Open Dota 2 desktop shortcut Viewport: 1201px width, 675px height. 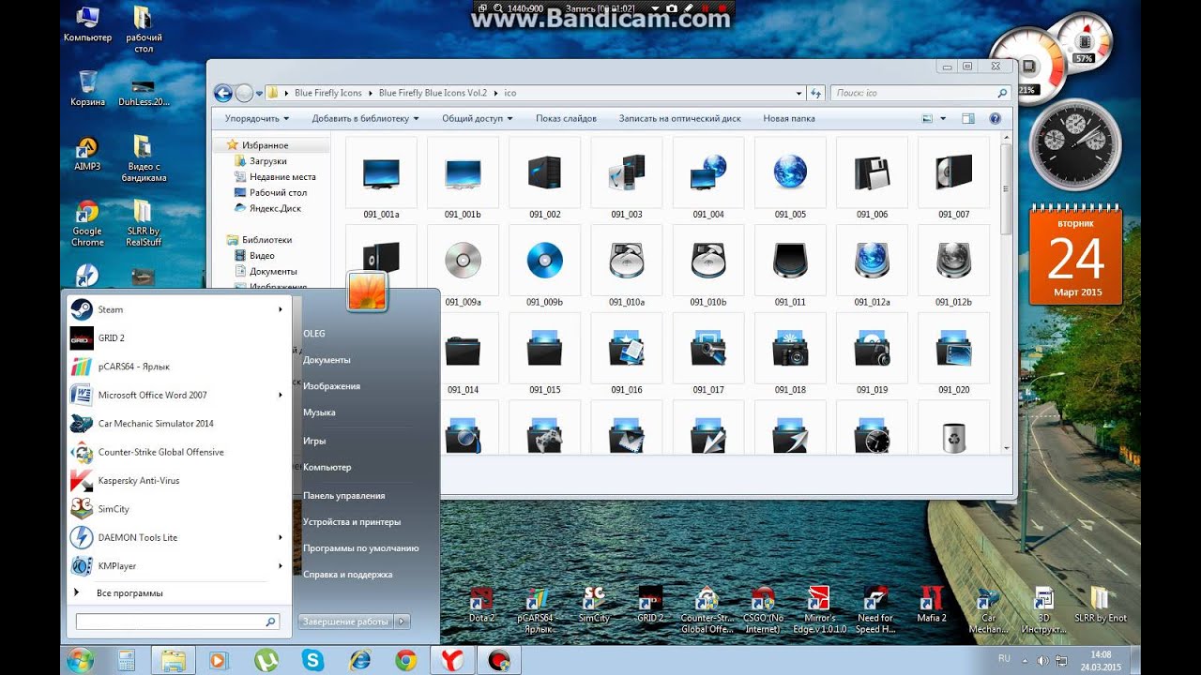481,605
